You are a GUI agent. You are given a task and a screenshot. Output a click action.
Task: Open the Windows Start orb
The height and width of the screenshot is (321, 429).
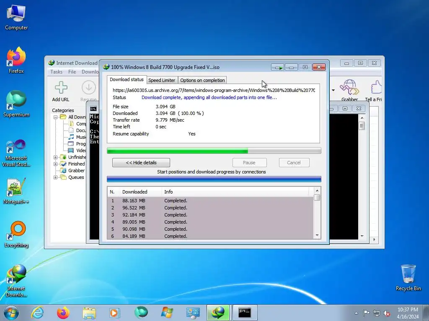click(11, 313)
